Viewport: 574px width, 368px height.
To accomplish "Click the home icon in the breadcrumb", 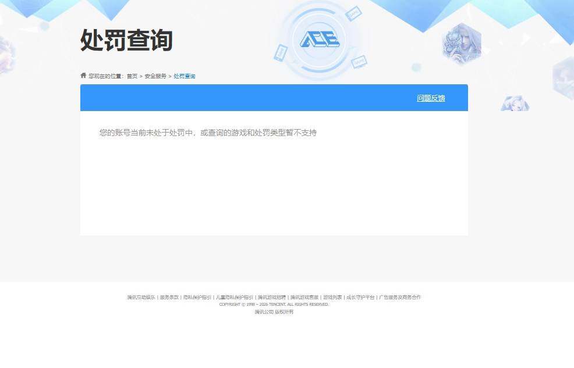I will pos(82,75).
